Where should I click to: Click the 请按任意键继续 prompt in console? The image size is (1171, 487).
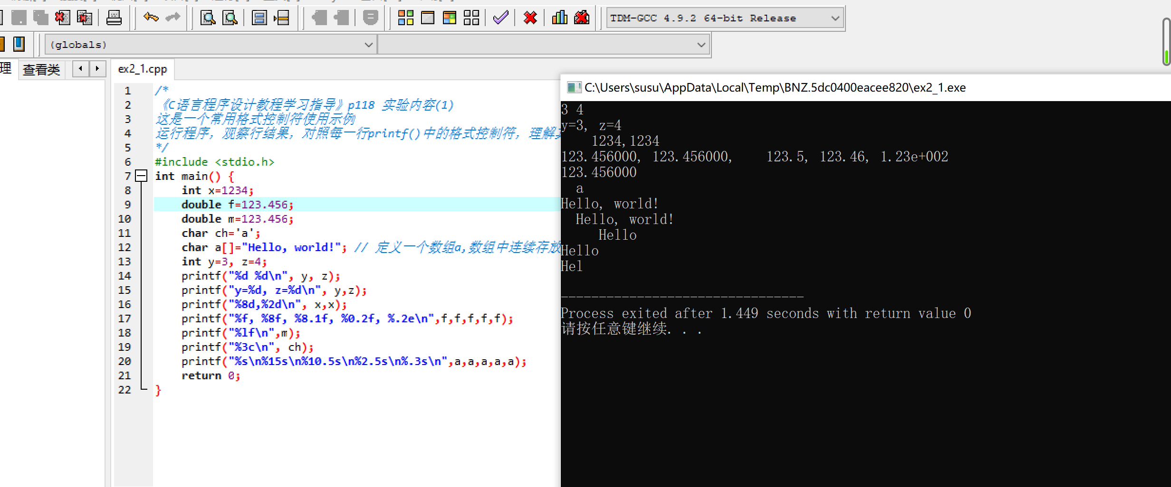pyautogui.click(x=631, y=328)
